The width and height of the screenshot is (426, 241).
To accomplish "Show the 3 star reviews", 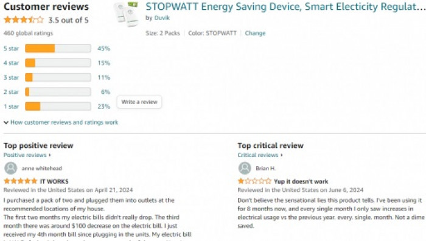I will (11, 77).
